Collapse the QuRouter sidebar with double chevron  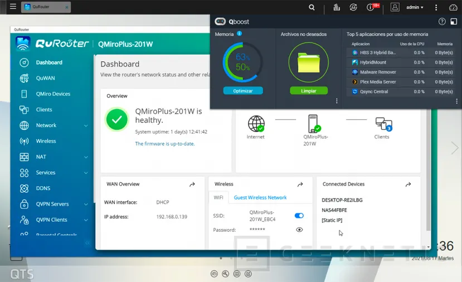click(x=87, y=243)
